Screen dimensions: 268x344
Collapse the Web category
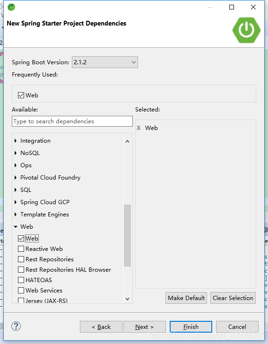[x=16, y=227]
